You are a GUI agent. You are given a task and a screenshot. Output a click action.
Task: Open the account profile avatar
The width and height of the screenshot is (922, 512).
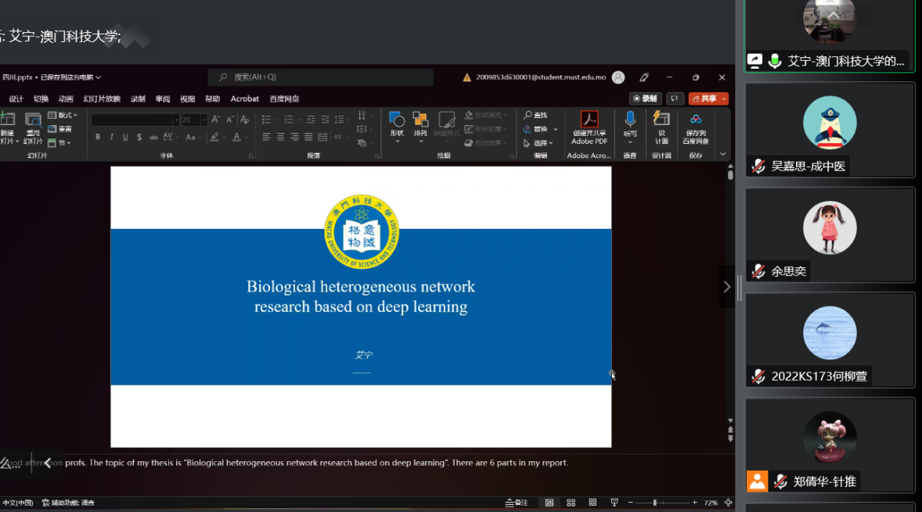pos(618,77)
